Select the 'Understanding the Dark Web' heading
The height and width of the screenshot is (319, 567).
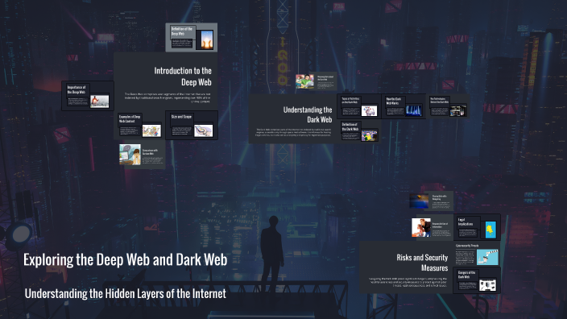308,114
